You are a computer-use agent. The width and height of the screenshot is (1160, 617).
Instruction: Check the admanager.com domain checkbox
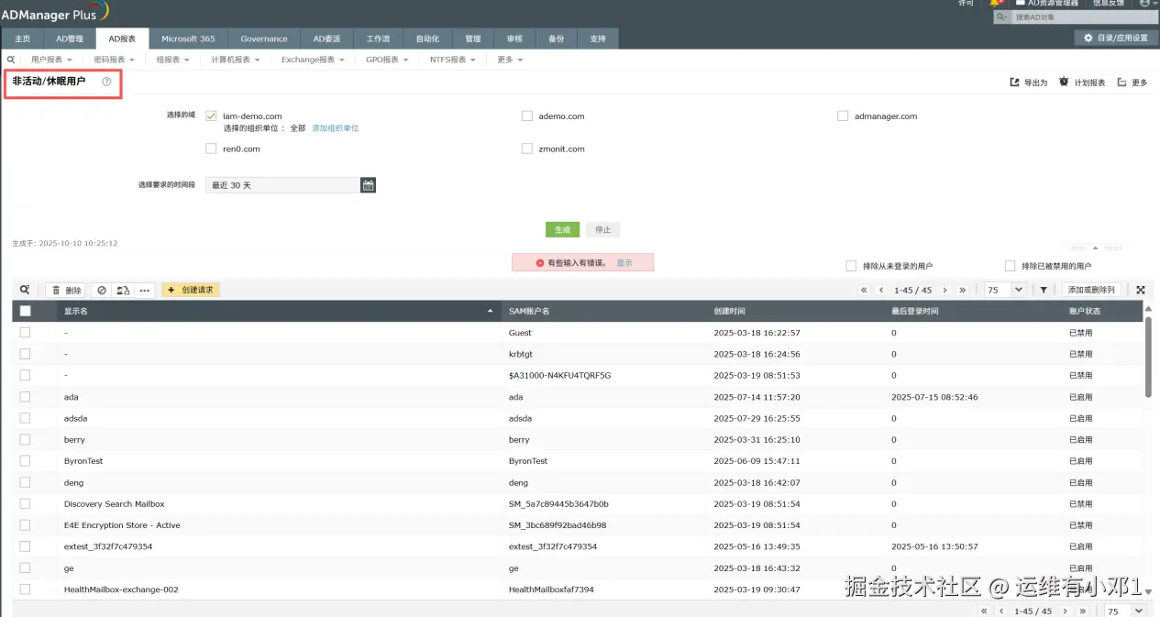point(843,116)
